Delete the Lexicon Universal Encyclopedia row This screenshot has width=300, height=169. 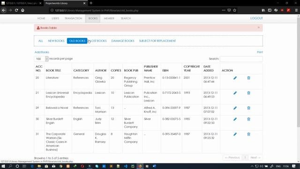click(248, 93)
